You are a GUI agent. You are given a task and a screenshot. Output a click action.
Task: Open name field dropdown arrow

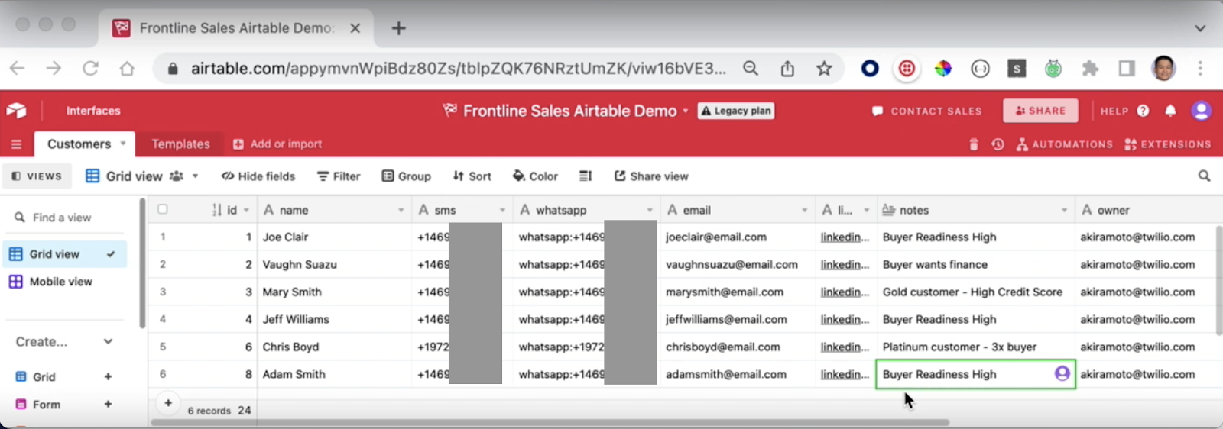[x=401, y=210]
